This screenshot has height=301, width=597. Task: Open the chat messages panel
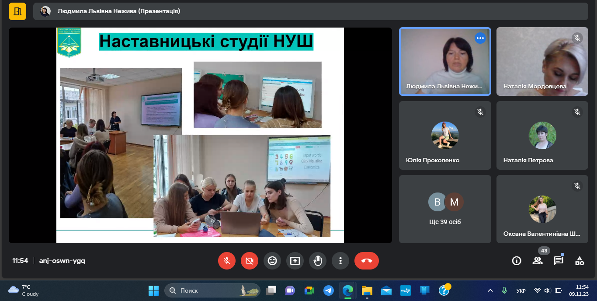pyautogui.click(x=559, y=261)
